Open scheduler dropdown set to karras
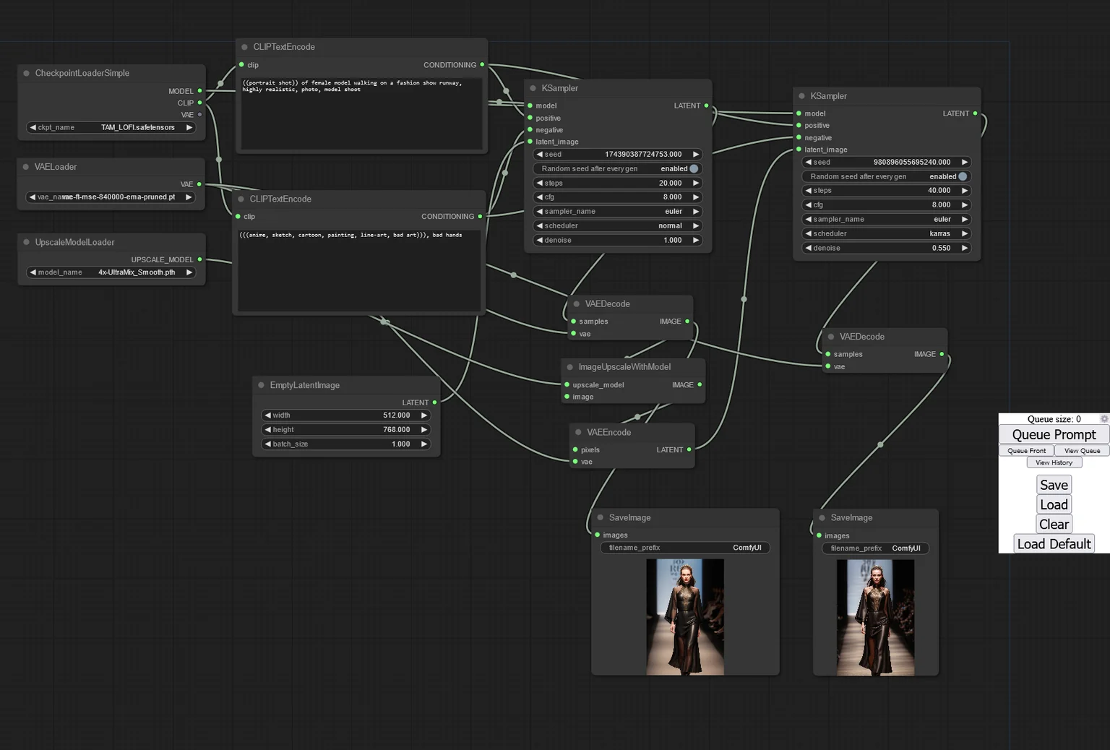The height and width of the screenshot is (750, 1110). click(x=886, y=233)
